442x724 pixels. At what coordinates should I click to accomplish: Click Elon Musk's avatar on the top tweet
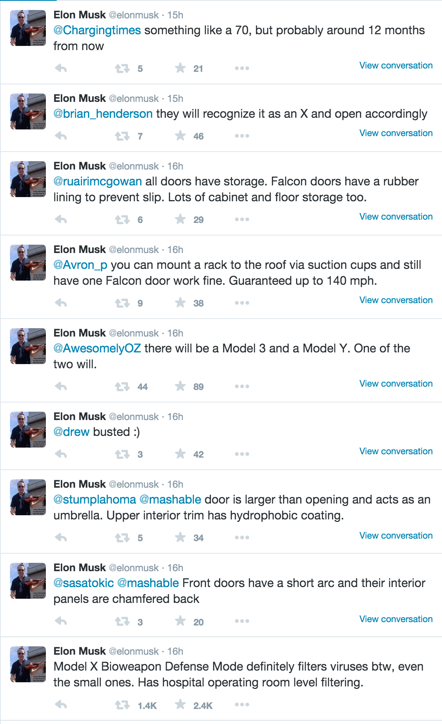pos(28,28)
